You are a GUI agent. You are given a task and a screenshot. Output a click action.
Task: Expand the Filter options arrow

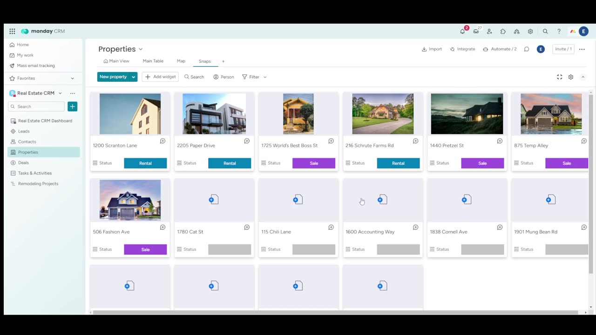(265, 77)
